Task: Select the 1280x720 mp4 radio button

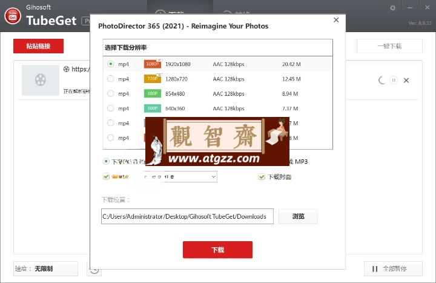Action: click(x=110, y=79)
